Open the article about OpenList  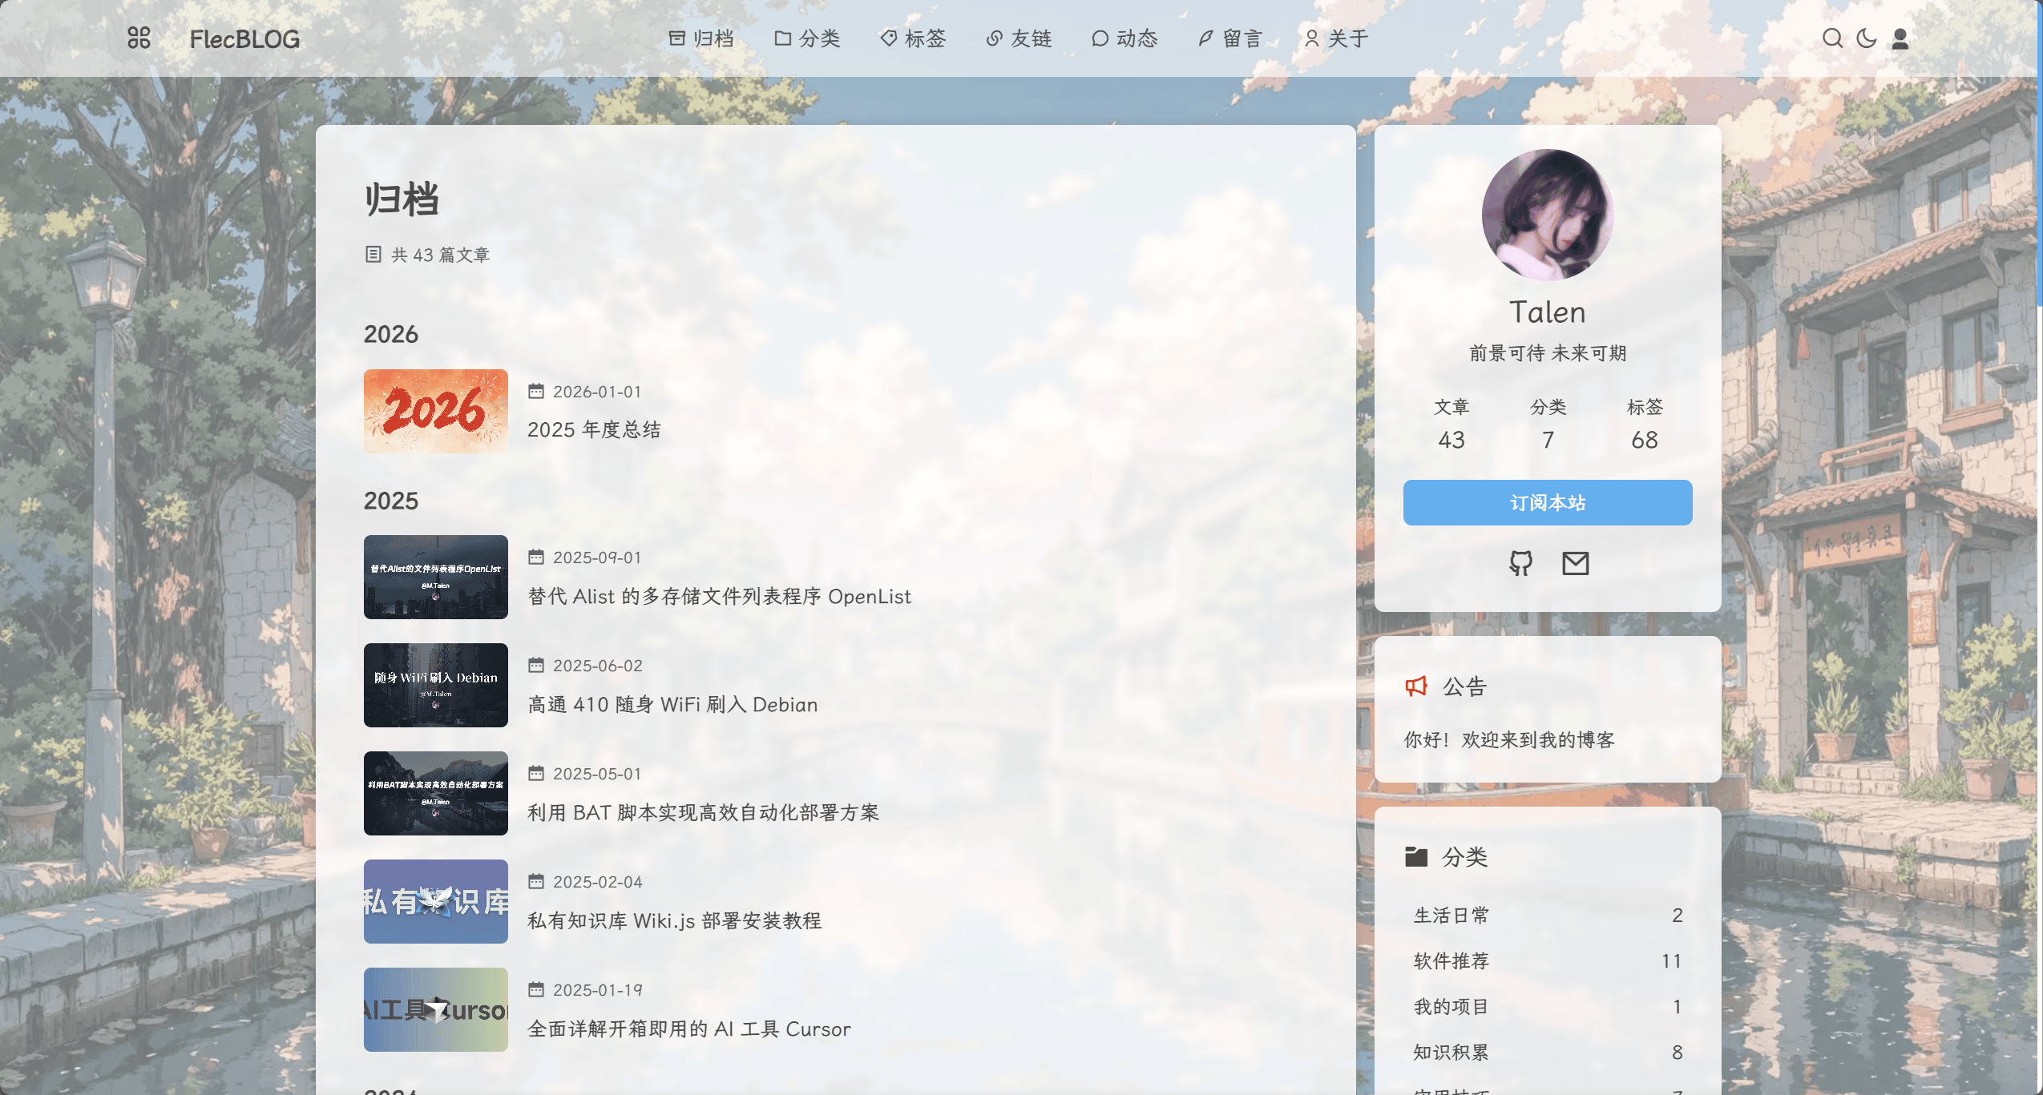click(718, 596)
